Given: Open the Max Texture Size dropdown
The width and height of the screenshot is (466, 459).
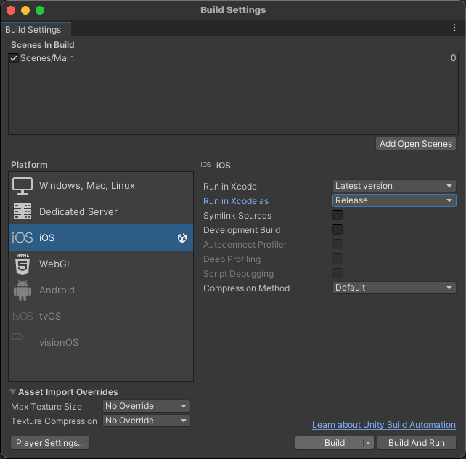Looking at the screenshot, I should point(146,406).
